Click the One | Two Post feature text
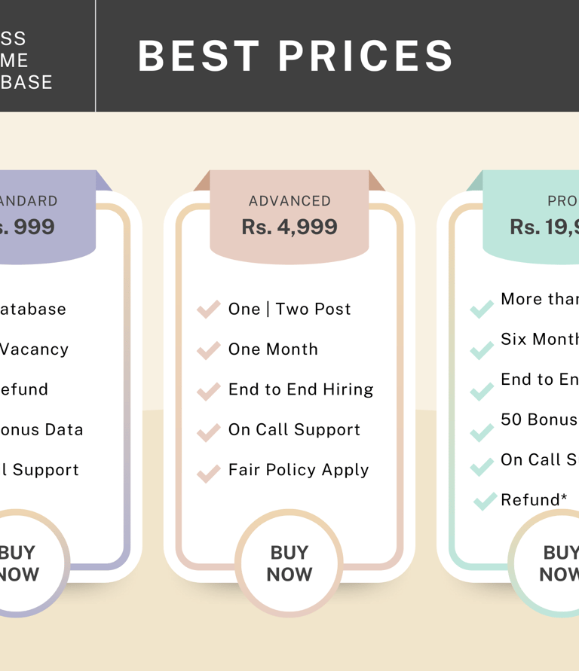This screenshot has height=671, width=579. [x=289, y=309]
